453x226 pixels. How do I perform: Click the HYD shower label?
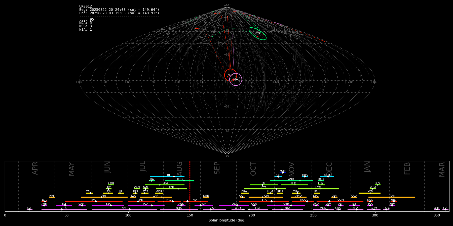(x=318, y=188)
